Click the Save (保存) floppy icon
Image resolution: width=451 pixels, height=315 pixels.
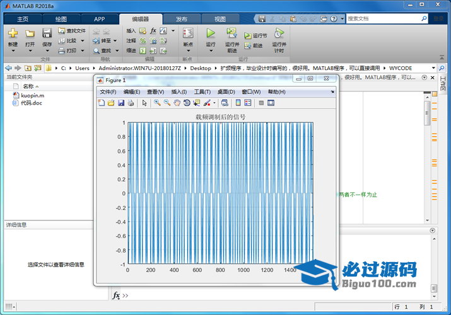click(x=47, y=33)
